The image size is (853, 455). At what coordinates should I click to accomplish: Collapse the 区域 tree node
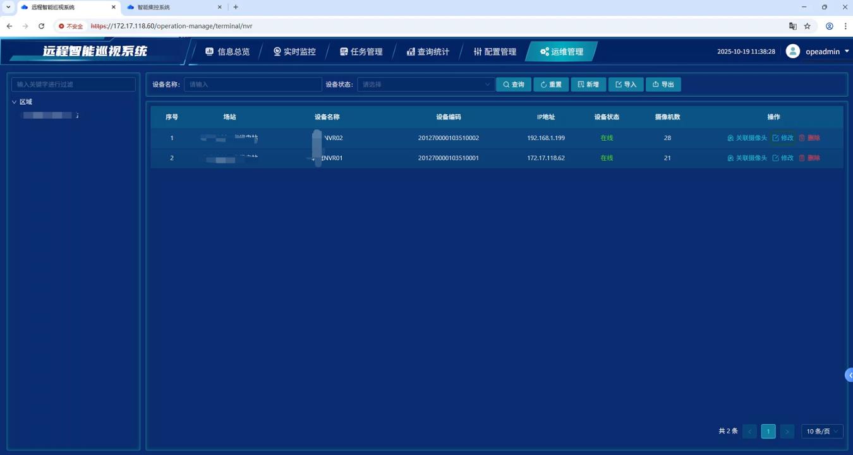click(x=15, y=102)
